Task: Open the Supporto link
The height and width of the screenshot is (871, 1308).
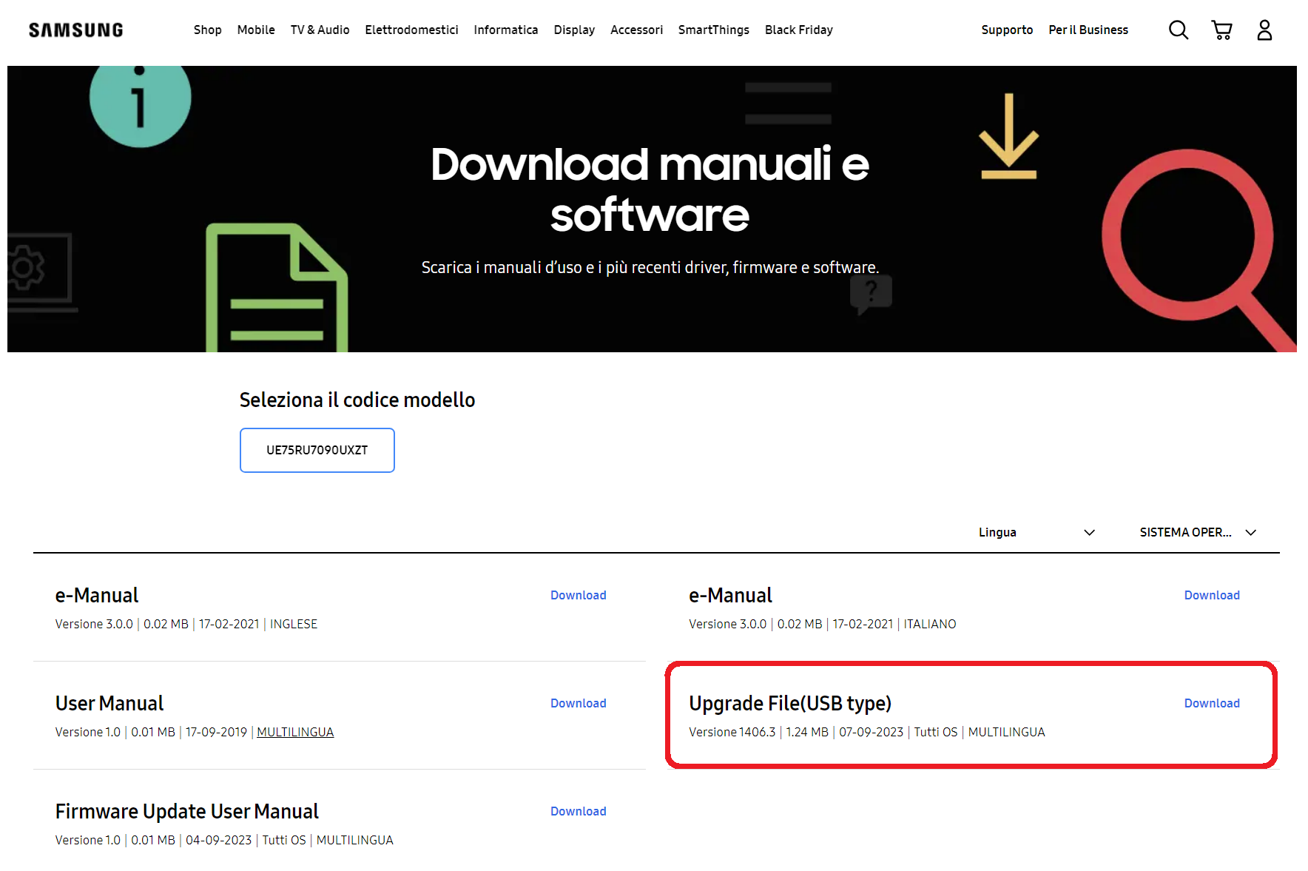Action: click(x=1007, y=30)
